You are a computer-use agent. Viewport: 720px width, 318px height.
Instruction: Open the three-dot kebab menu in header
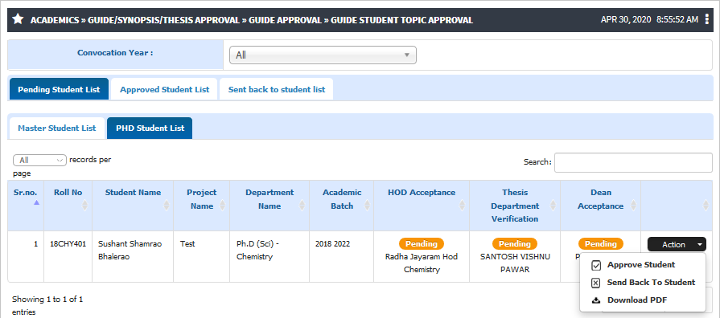coord(706,20)
